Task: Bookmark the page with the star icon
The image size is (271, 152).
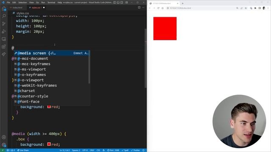Action: pyautogui.click(x=246, y=8)
